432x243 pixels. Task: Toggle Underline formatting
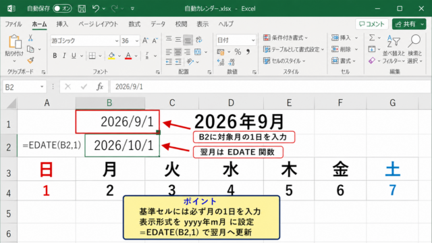[x=74, y=56]
